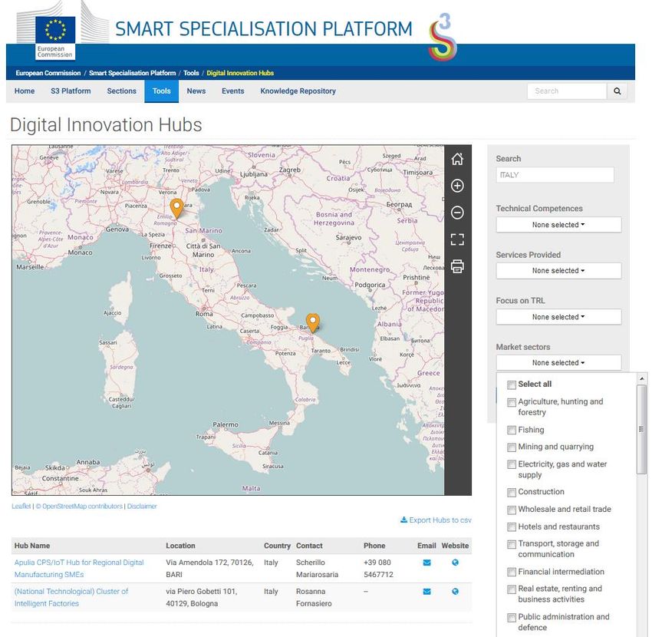
Task: Click the Hub Name column header
Action: 32,546
